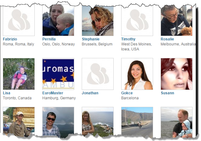This screenshot has width=201, height=141.
Task: Click Jonathan's default placeholder avatar icon
Action: point(98,74)
